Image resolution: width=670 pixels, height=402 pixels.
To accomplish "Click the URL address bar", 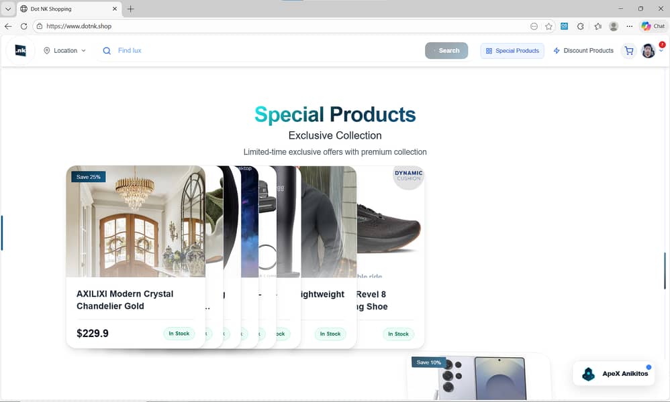I will pos(282,26).
